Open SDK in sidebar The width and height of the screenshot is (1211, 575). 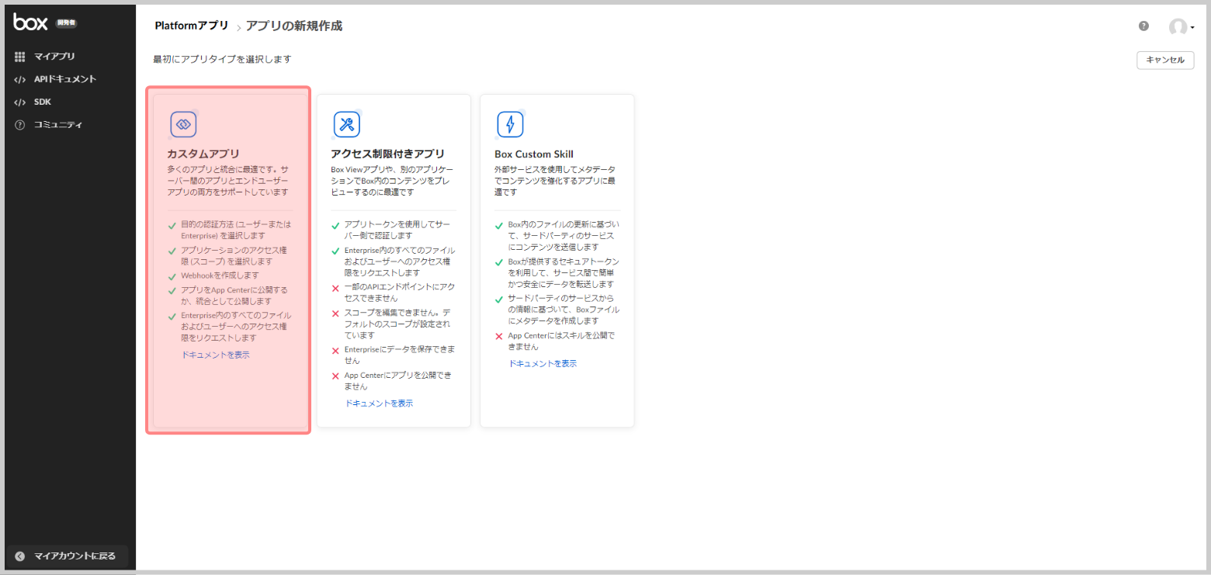43,102
